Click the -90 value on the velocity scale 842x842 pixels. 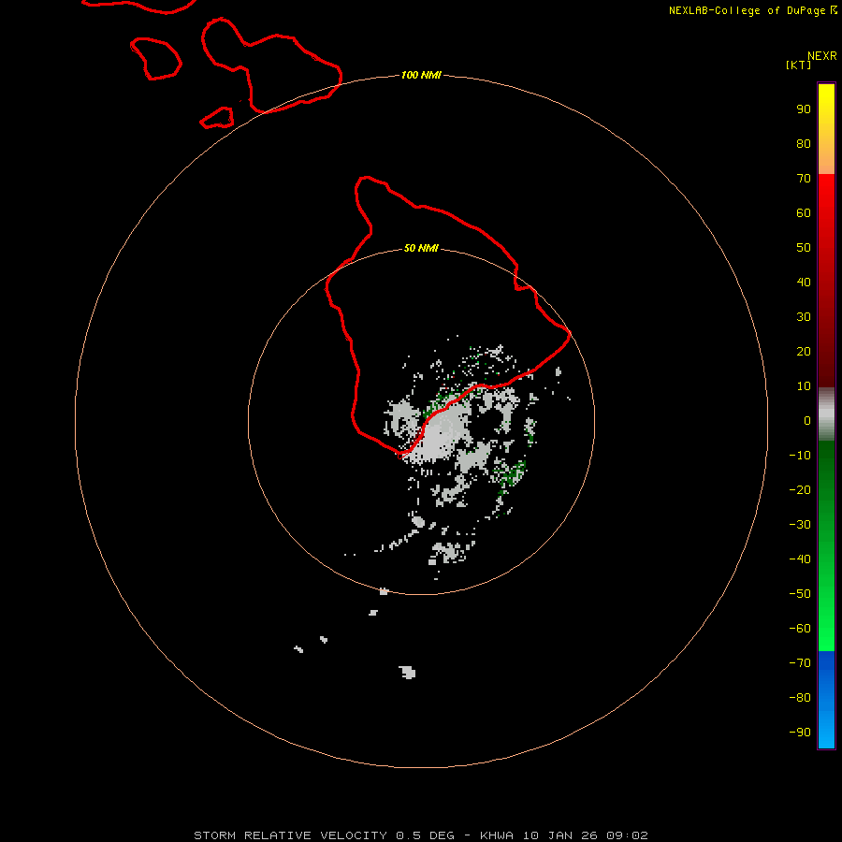[800, 733]
